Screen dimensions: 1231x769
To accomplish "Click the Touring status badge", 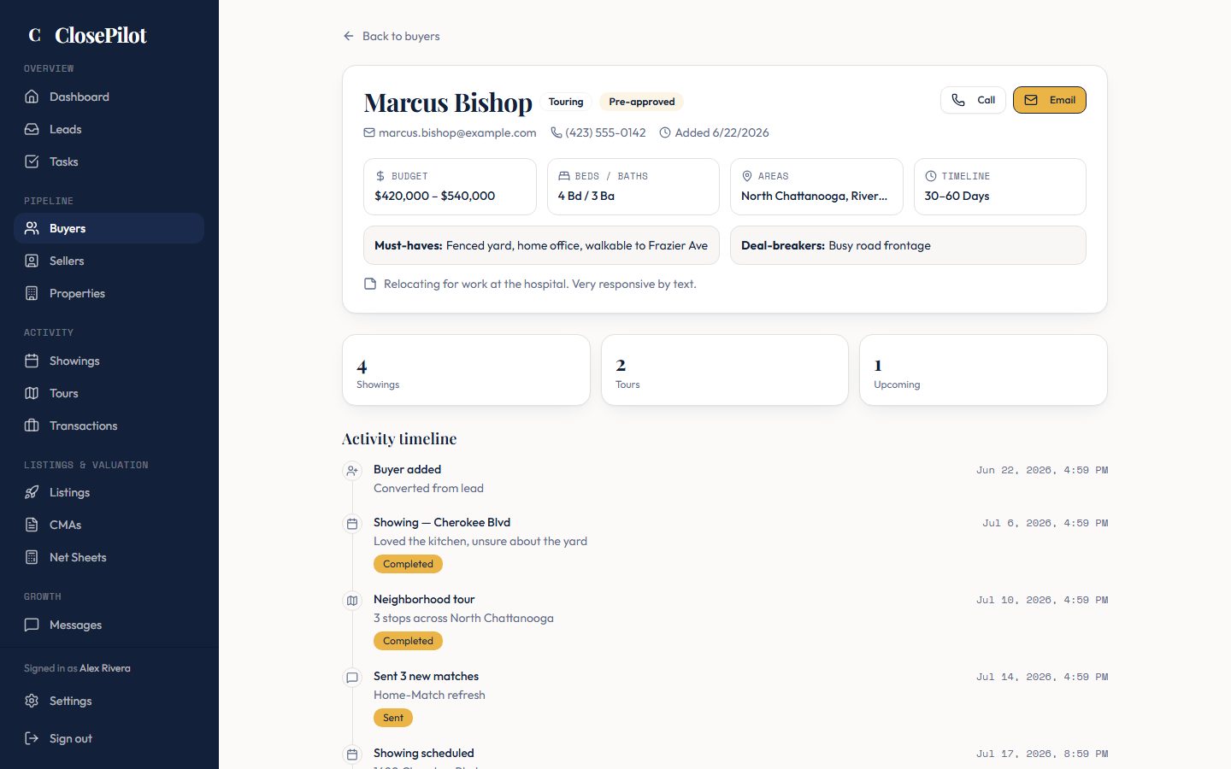I will pyautogui.click(x=566, y=102).
